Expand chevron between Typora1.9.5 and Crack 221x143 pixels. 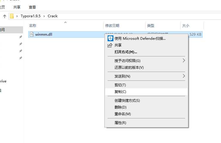44,16
